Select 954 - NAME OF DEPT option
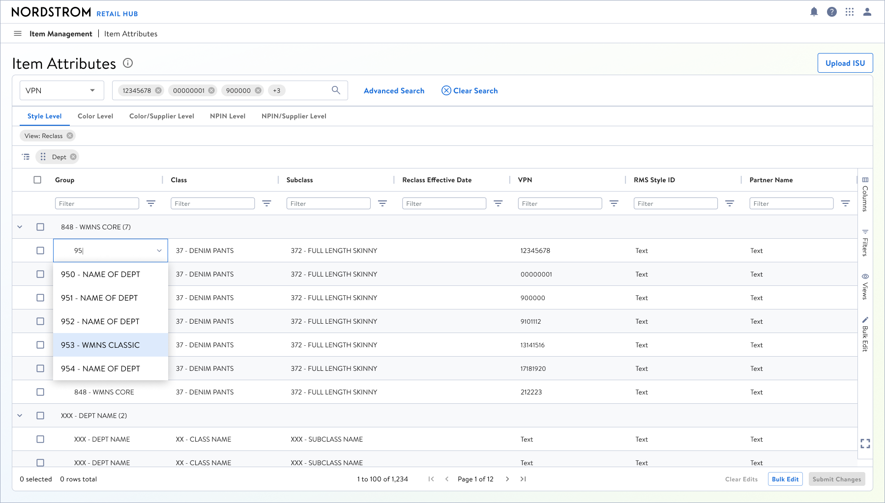Viewport: 885px width, 503px height. [x=111, y=368]
